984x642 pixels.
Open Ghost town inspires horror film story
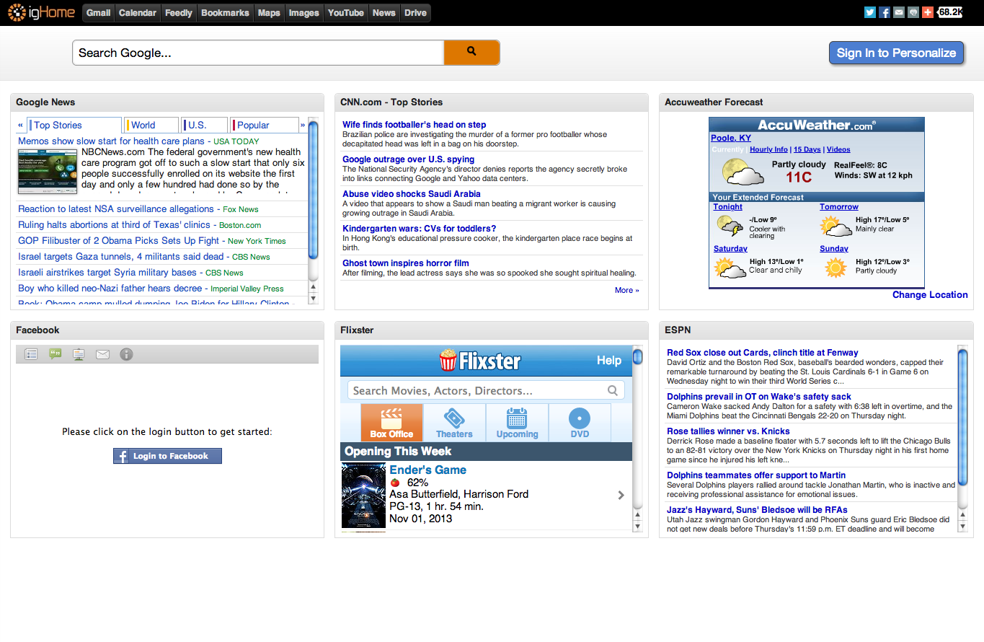(x=405, y=263)
